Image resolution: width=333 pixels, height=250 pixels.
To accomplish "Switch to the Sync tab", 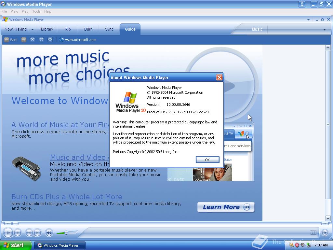I will click(109, 29).
